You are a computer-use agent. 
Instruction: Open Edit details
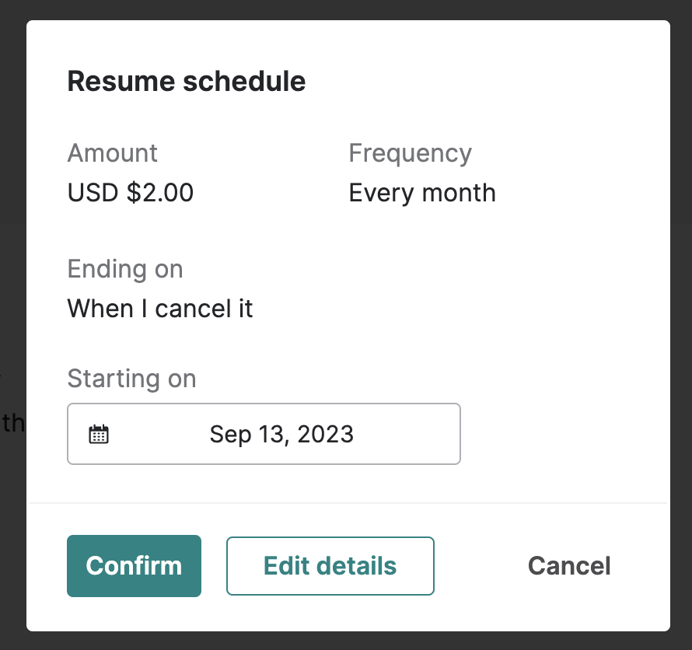(x=330, y=566)
